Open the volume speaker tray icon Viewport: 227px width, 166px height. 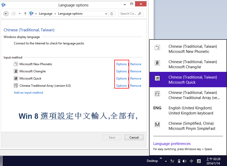(184, 161)
